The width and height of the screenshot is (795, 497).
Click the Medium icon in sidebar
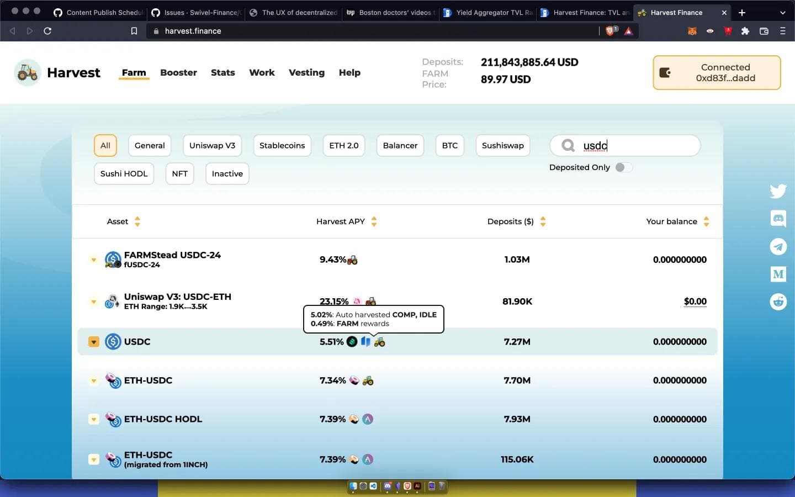click(778, 274)
